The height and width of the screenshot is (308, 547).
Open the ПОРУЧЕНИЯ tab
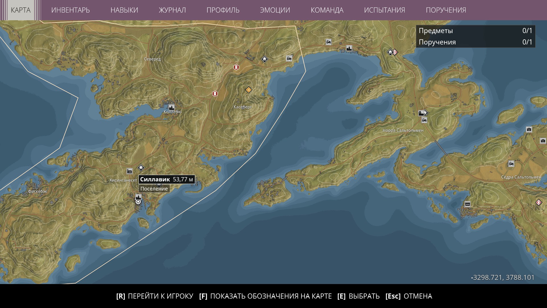pos(446,10)
